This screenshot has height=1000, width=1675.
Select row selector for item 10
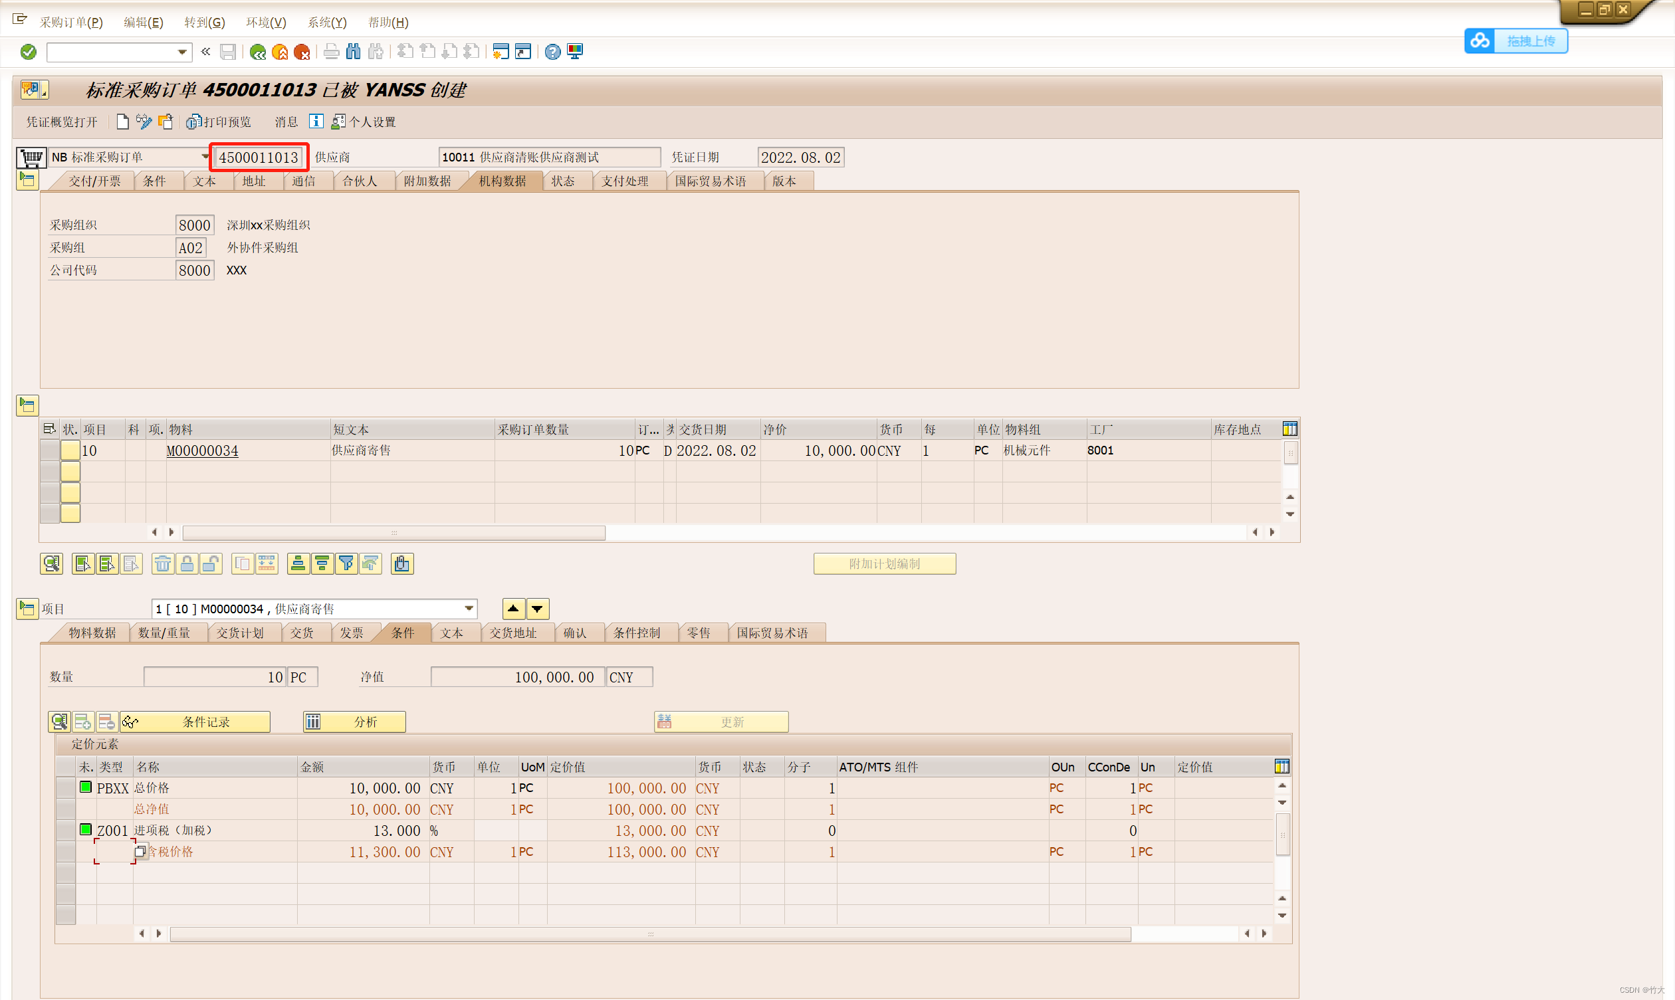point(49,450)
